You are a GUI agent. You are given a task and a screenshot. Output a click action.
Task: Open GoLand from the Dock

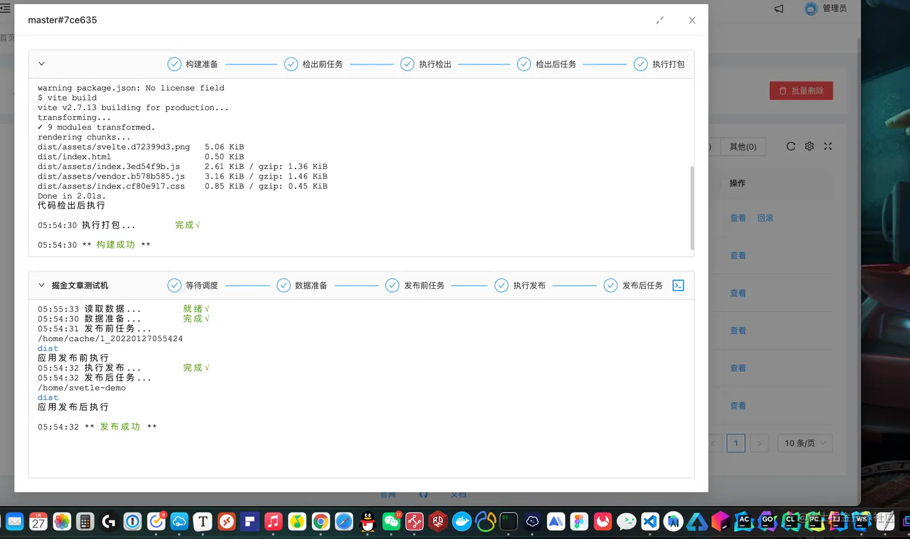767,521
